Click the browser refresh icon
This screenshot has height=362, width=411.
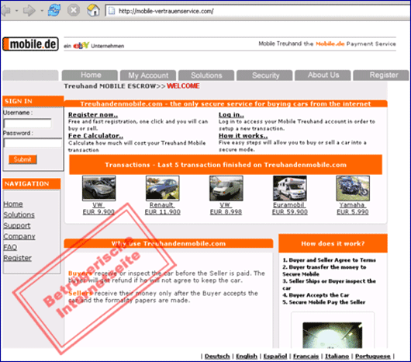click(54, 11)
